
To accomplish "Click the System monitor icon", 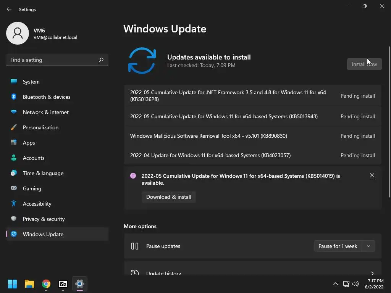I will click(x=14, y=82).
